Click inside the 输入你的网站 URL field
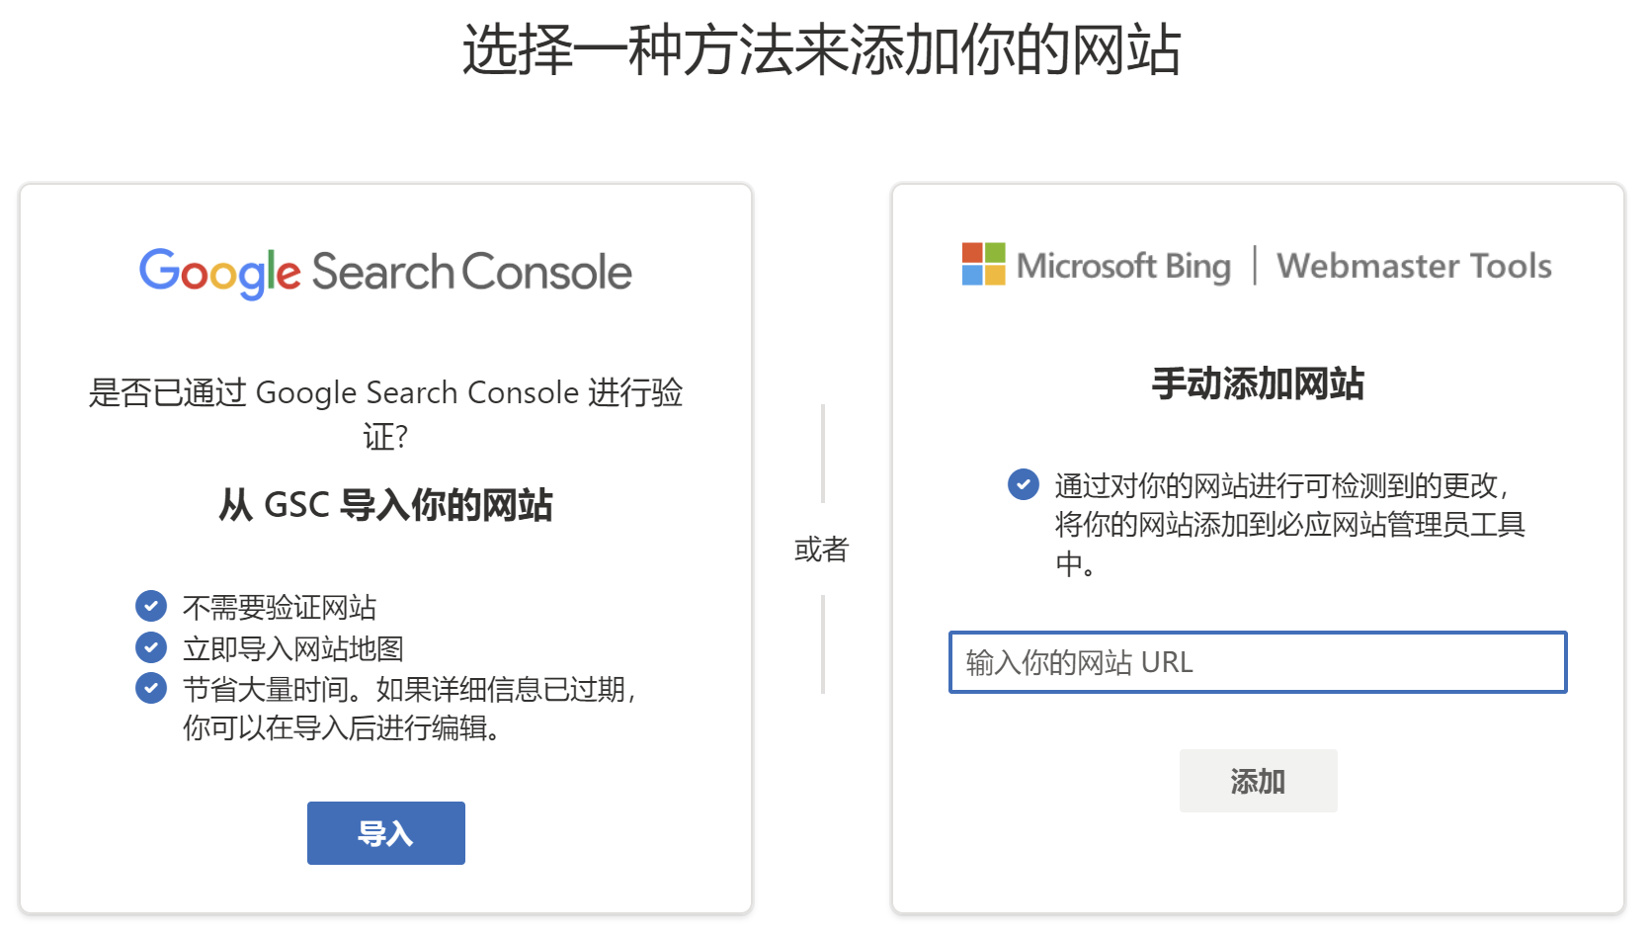1647x934 pixels. [x=1257, y=663]
